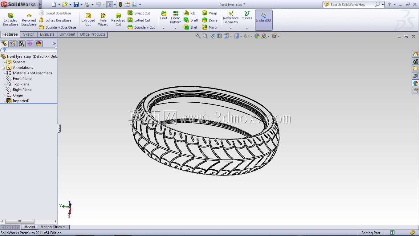Open the DimXpertManager tab
This screenshot has width=419, height=236.
coord(30,44)
